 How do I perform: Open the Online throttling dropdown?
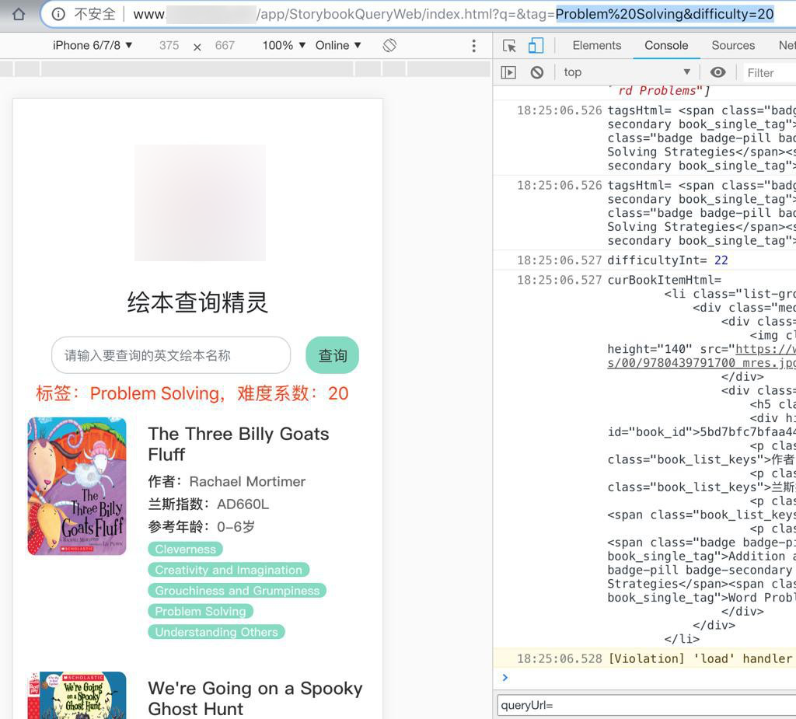[338, 45]
